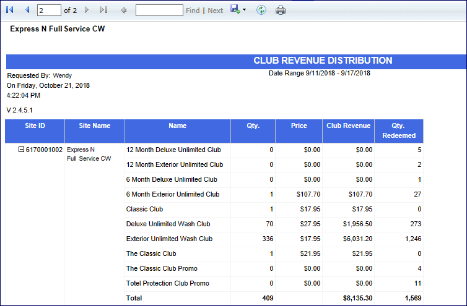Screen dimensions: 467x306
Task: Click the Find link
Action: [193, 11]
